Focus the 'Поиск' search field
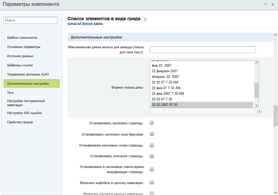The height and width of the screenshot is (195, 278). pyautogui.click(x=31, y=20)
